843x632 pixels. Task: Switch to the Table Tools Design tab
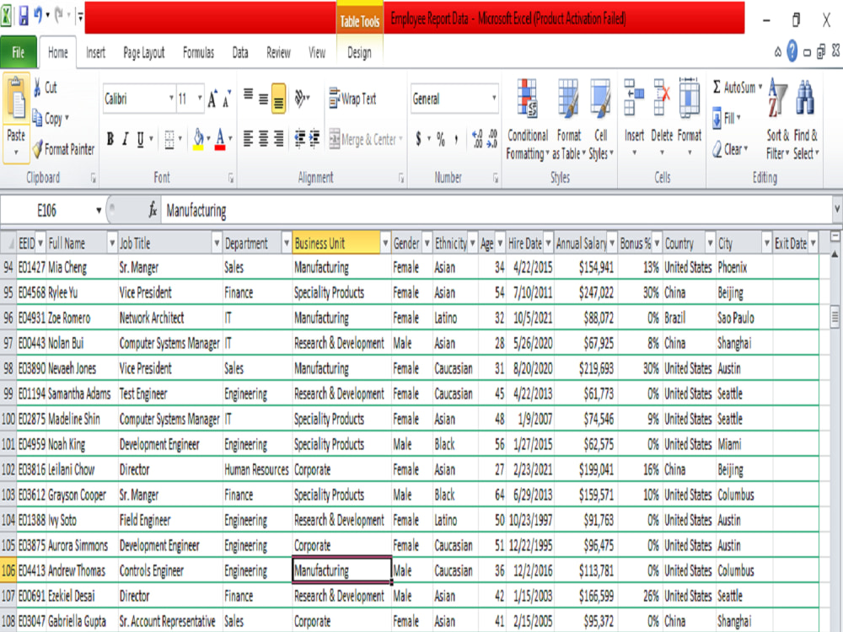[x=359, y=52]
